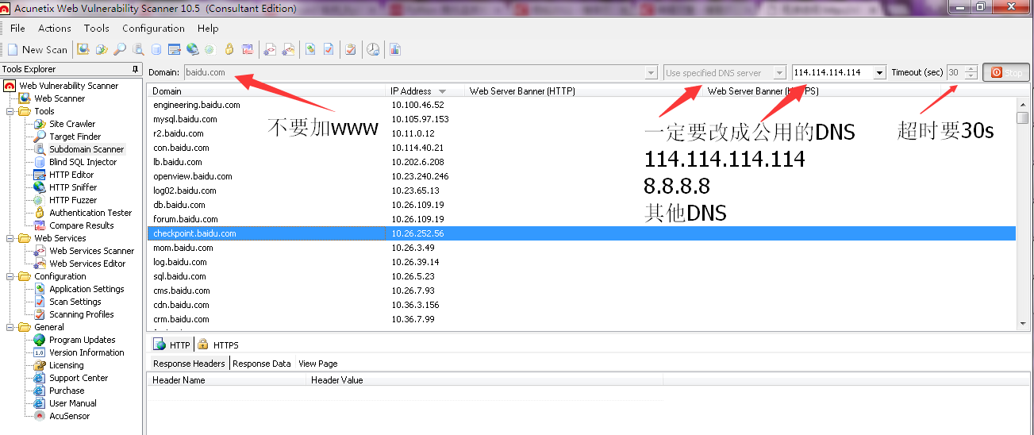The height and width of the screenshot is (435, 1034).
Task: Open HTTP Fuzzer from the explorer tree
Action: (x=73, y=200)
